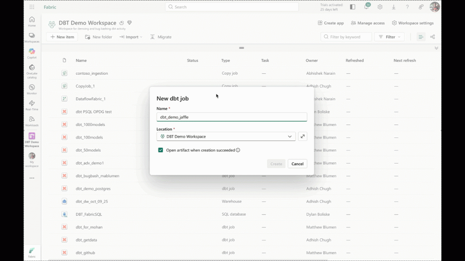
Task: Go to Home from the navigation pane
Action: (31, 20)
